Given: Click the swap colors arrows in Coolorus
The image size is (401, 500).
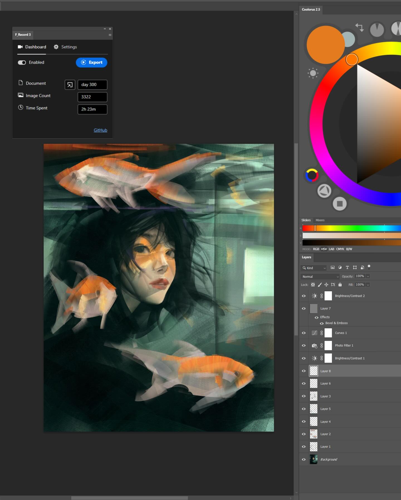Looking at the screenshot, I should tap(360, 27).
